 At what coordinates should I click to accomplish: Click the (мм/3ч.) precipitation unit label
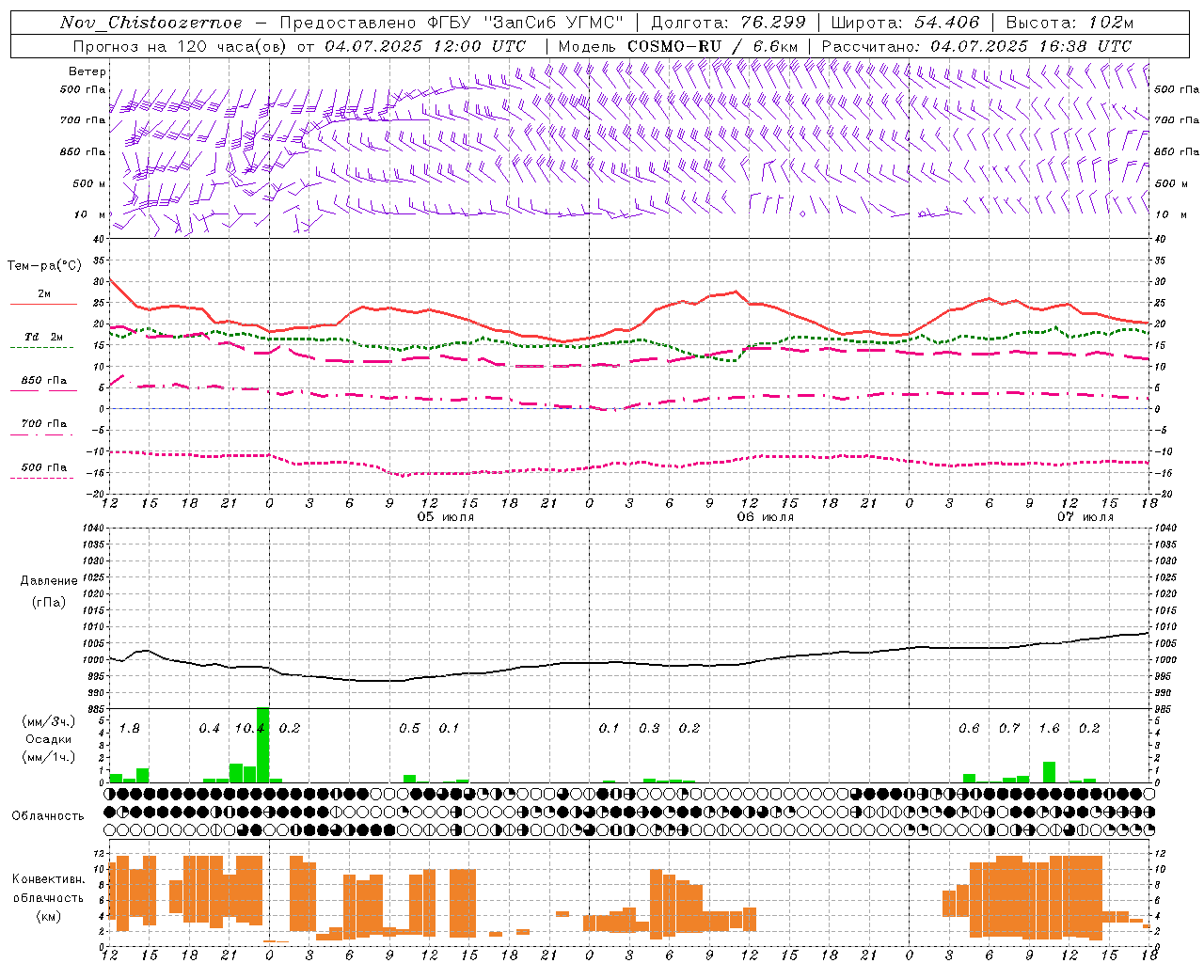pos(49,721)
